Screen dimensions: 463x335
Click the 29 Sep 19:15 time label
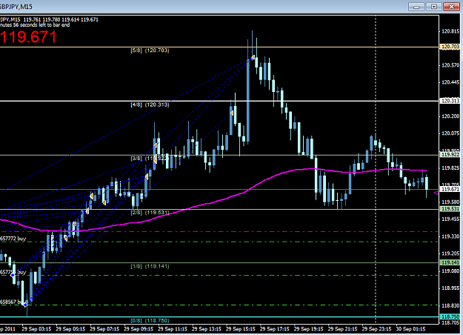(309, 329)
